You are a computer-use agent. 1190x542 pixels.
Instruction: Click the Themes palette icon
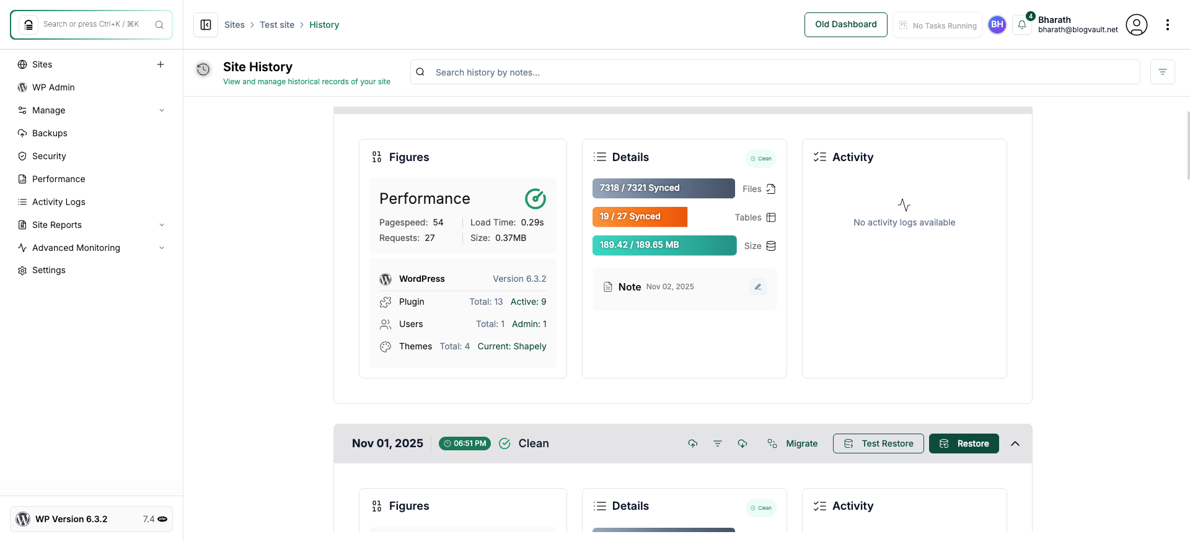coord(386,347)
